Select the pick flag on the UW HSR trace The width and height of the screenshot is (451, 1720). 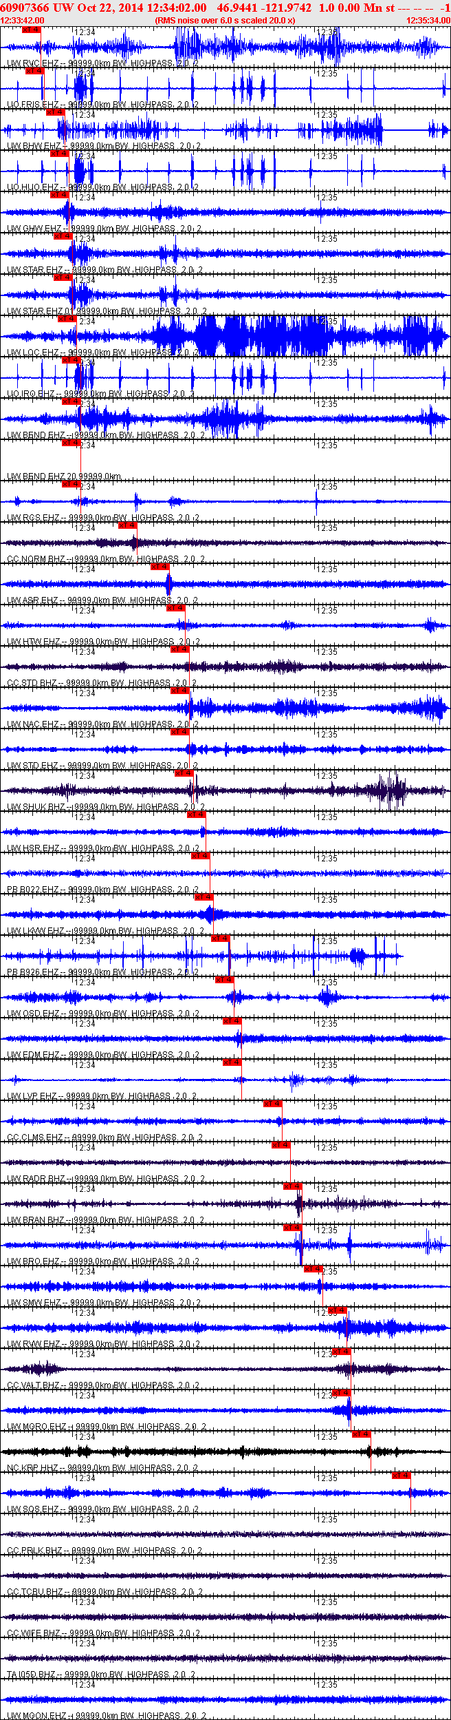pos(197,815)
